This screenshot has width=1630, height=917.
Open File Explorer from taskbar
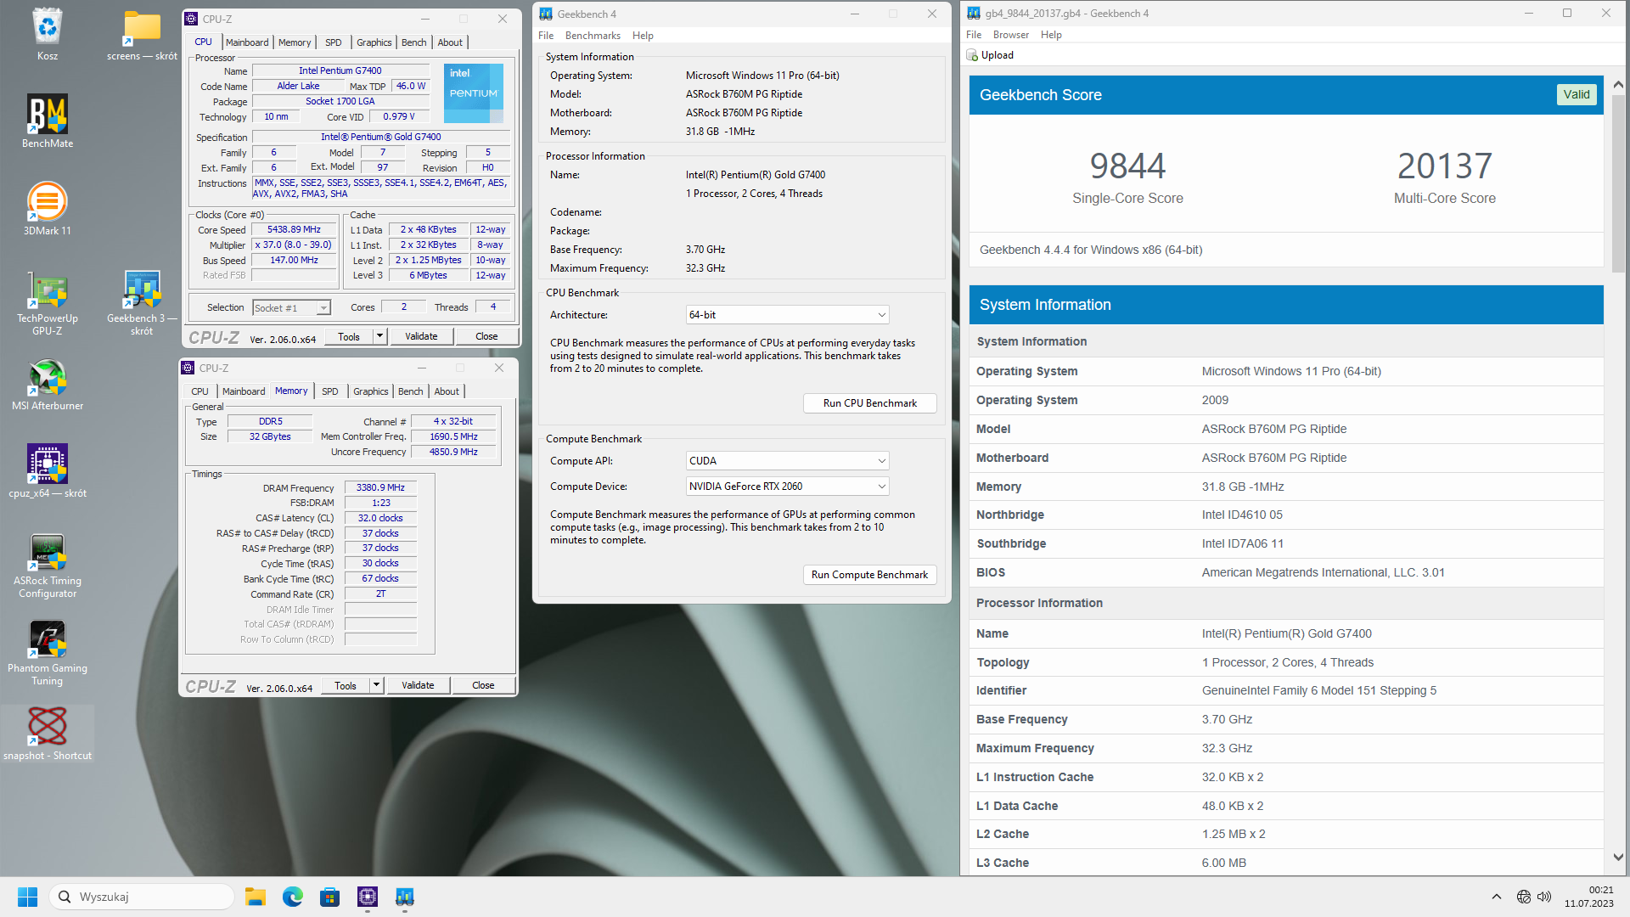[x=256, y=897]
